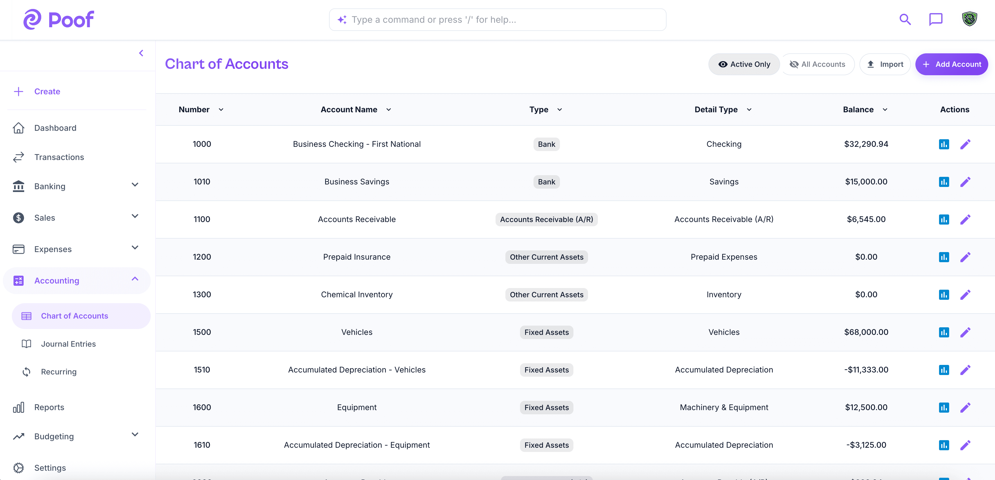This screenshot has height=480, width=995.
Task: Switch to showing All Accounts
Action: click(x=818, y=64)
